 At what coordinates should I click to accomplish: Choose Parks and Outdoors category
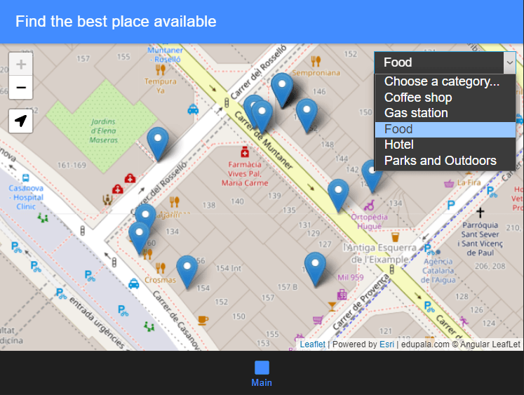click(440, 161)
